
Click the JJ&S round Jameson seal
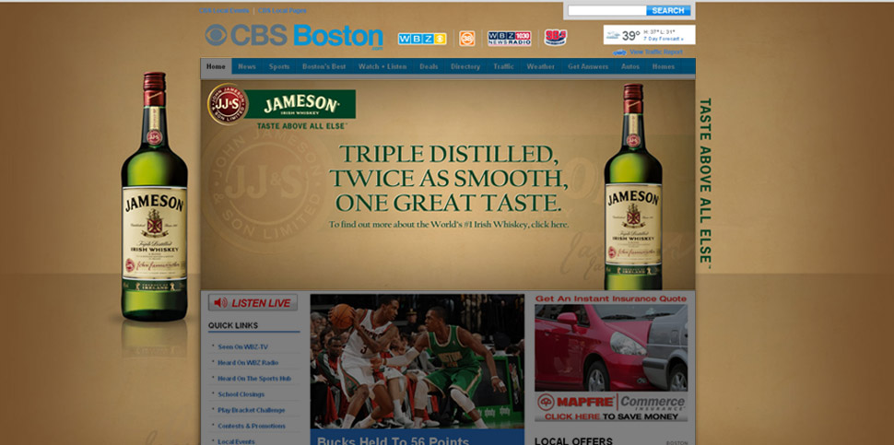(228, 104)
